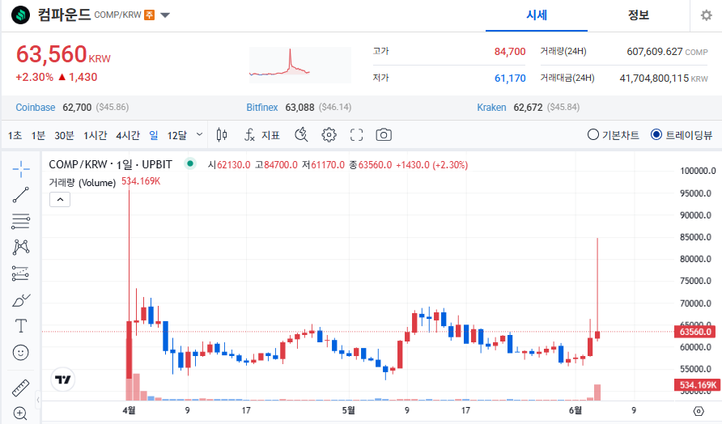Screen dimensions: 722x424
Task: Activate the ruler measure tool
Action: [21, 388]
